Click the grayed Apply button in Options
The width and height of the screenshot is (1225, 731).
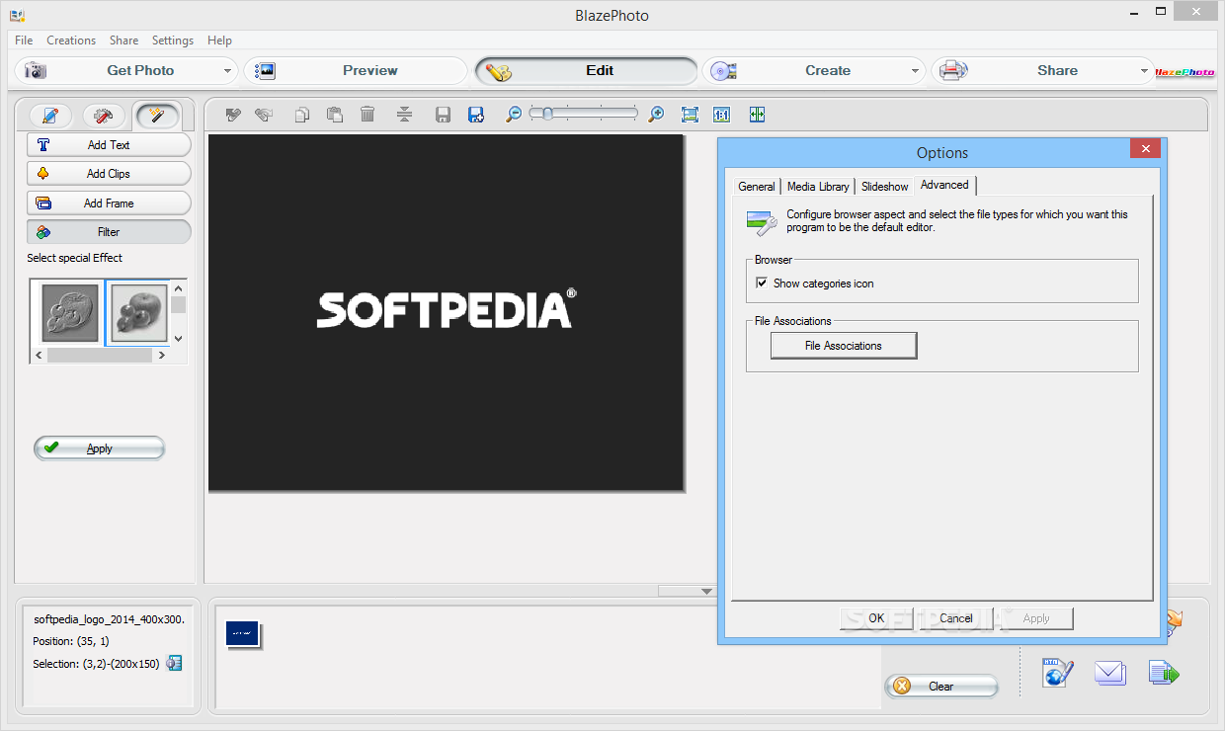1036,618
